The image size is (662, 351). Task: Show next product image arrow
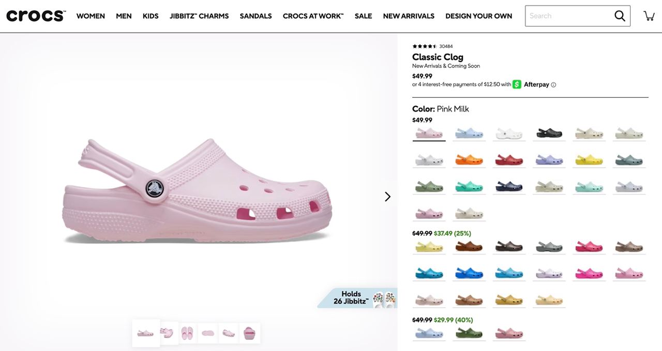(x=387, y=197)
